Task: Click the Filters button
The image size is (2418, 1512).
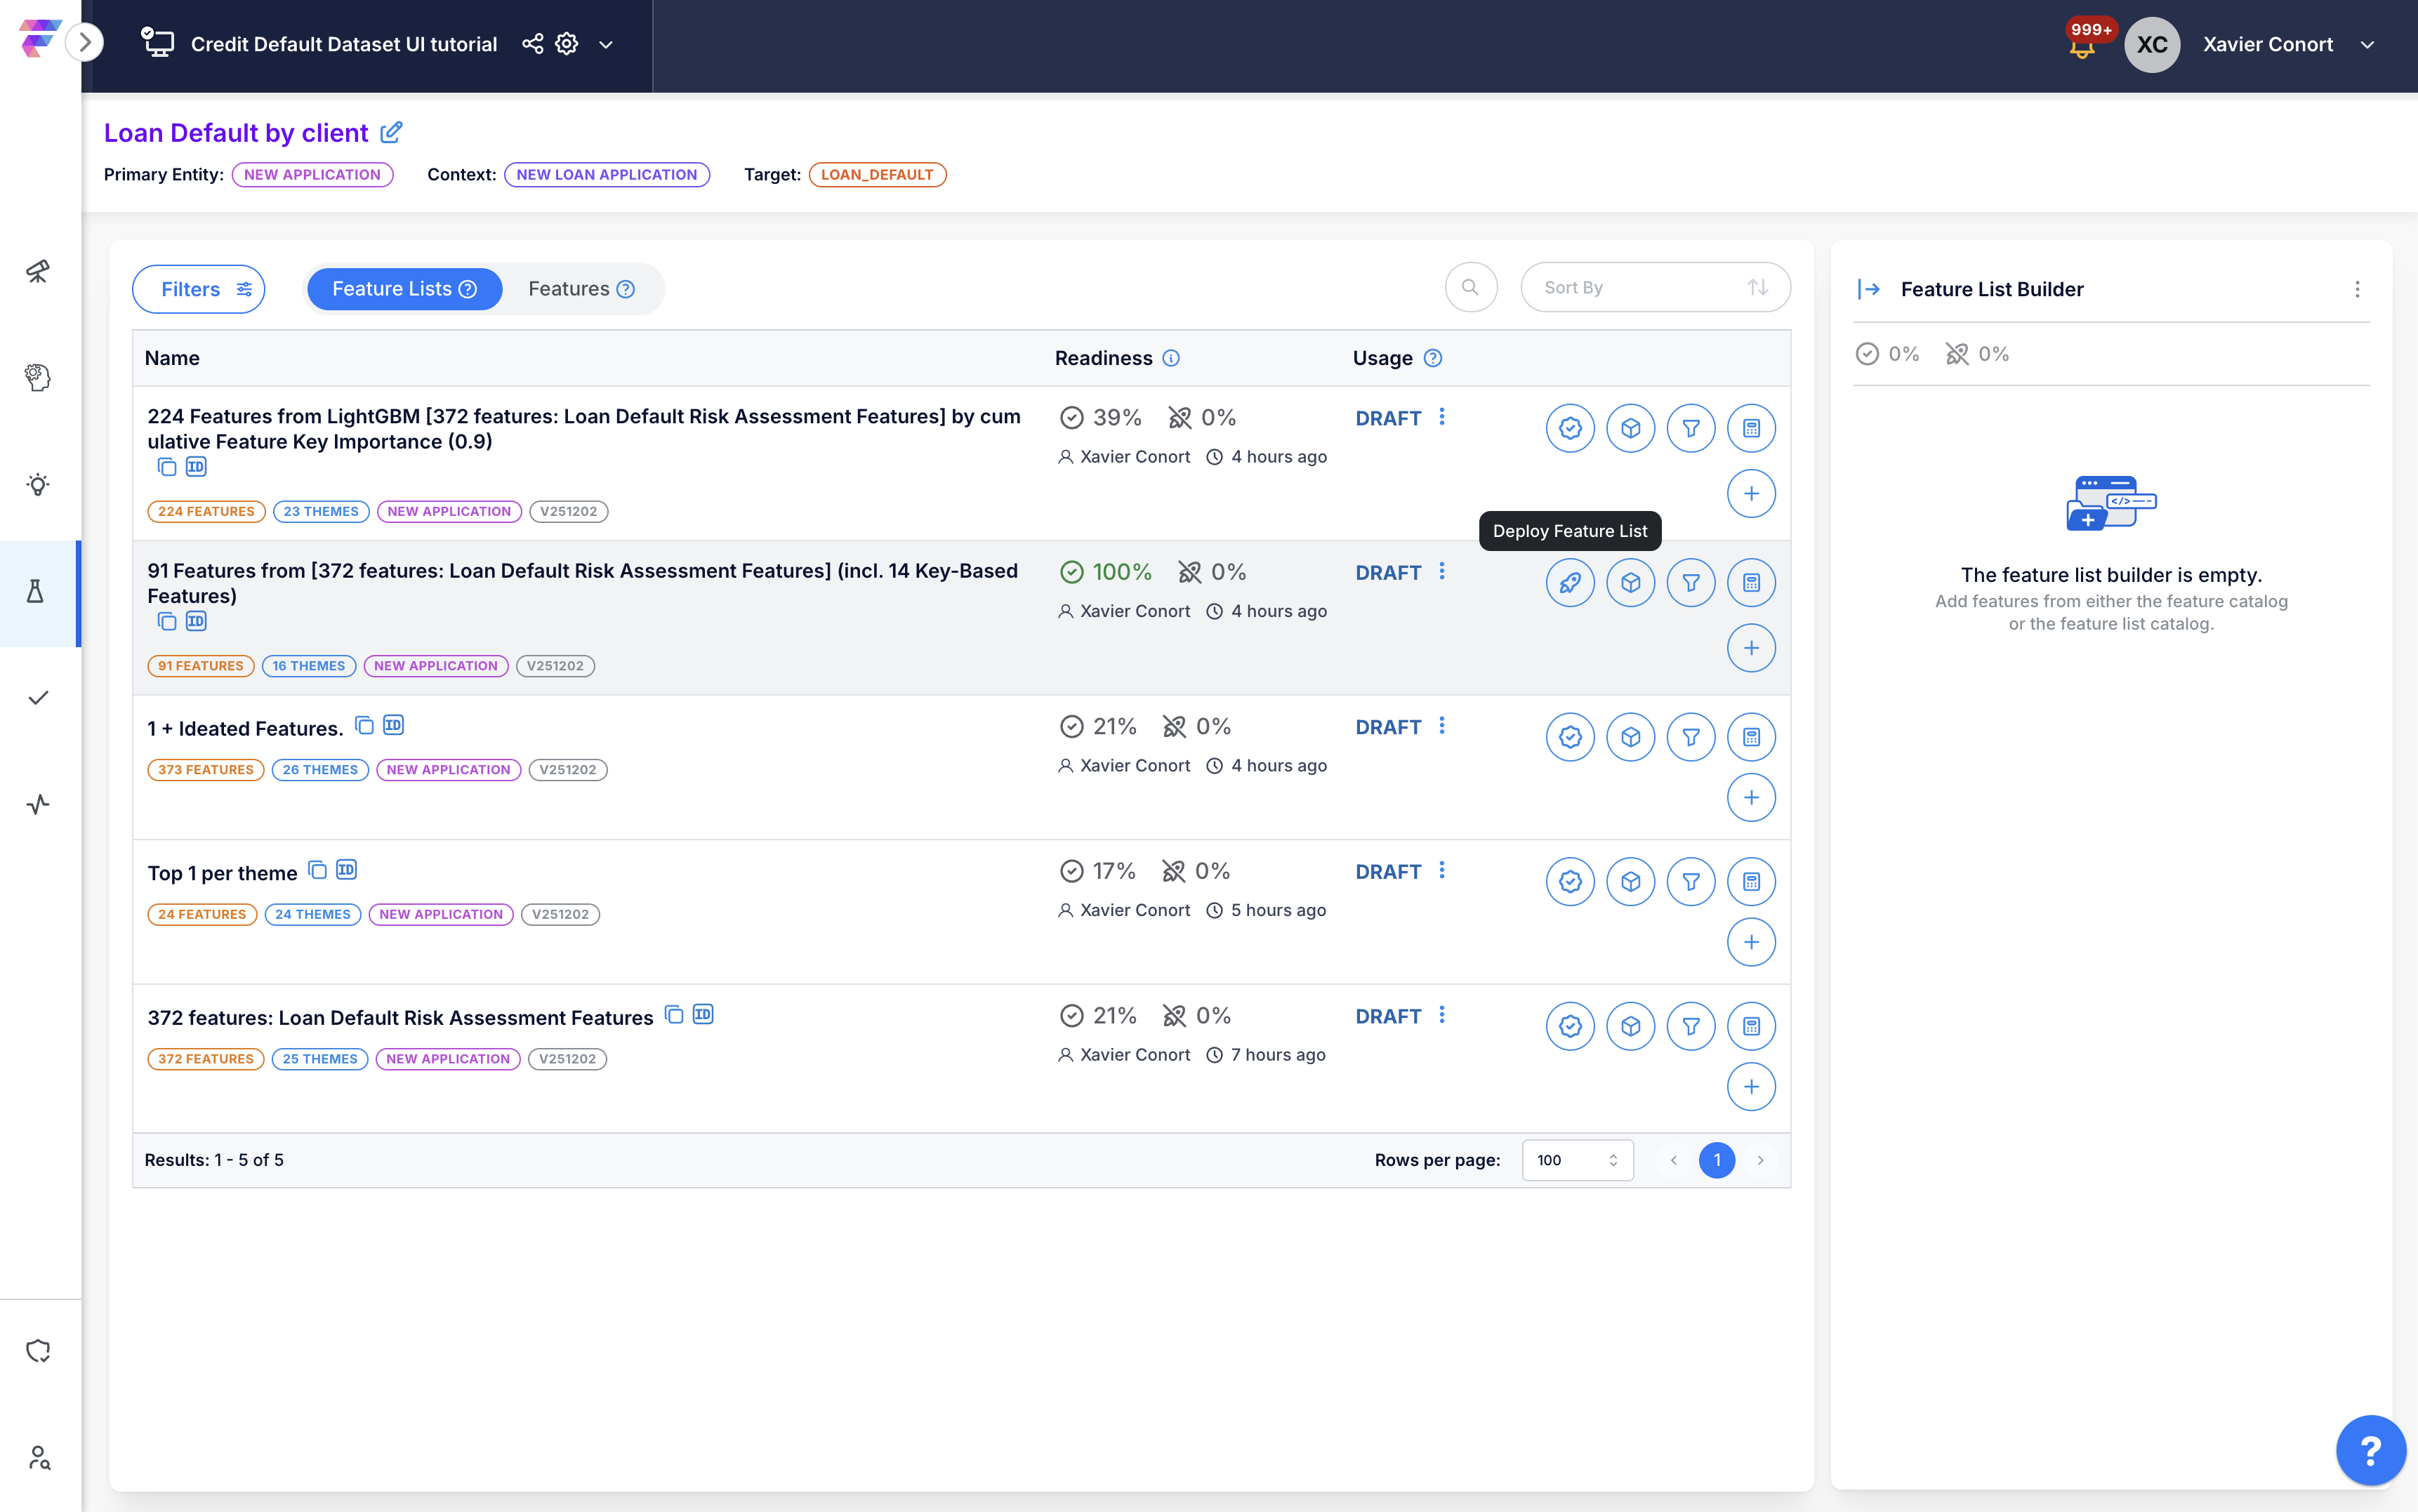Action: 199,289
